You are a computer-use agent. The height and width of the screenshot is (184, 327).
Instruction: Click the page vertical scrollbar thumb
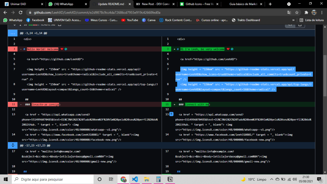325,75
